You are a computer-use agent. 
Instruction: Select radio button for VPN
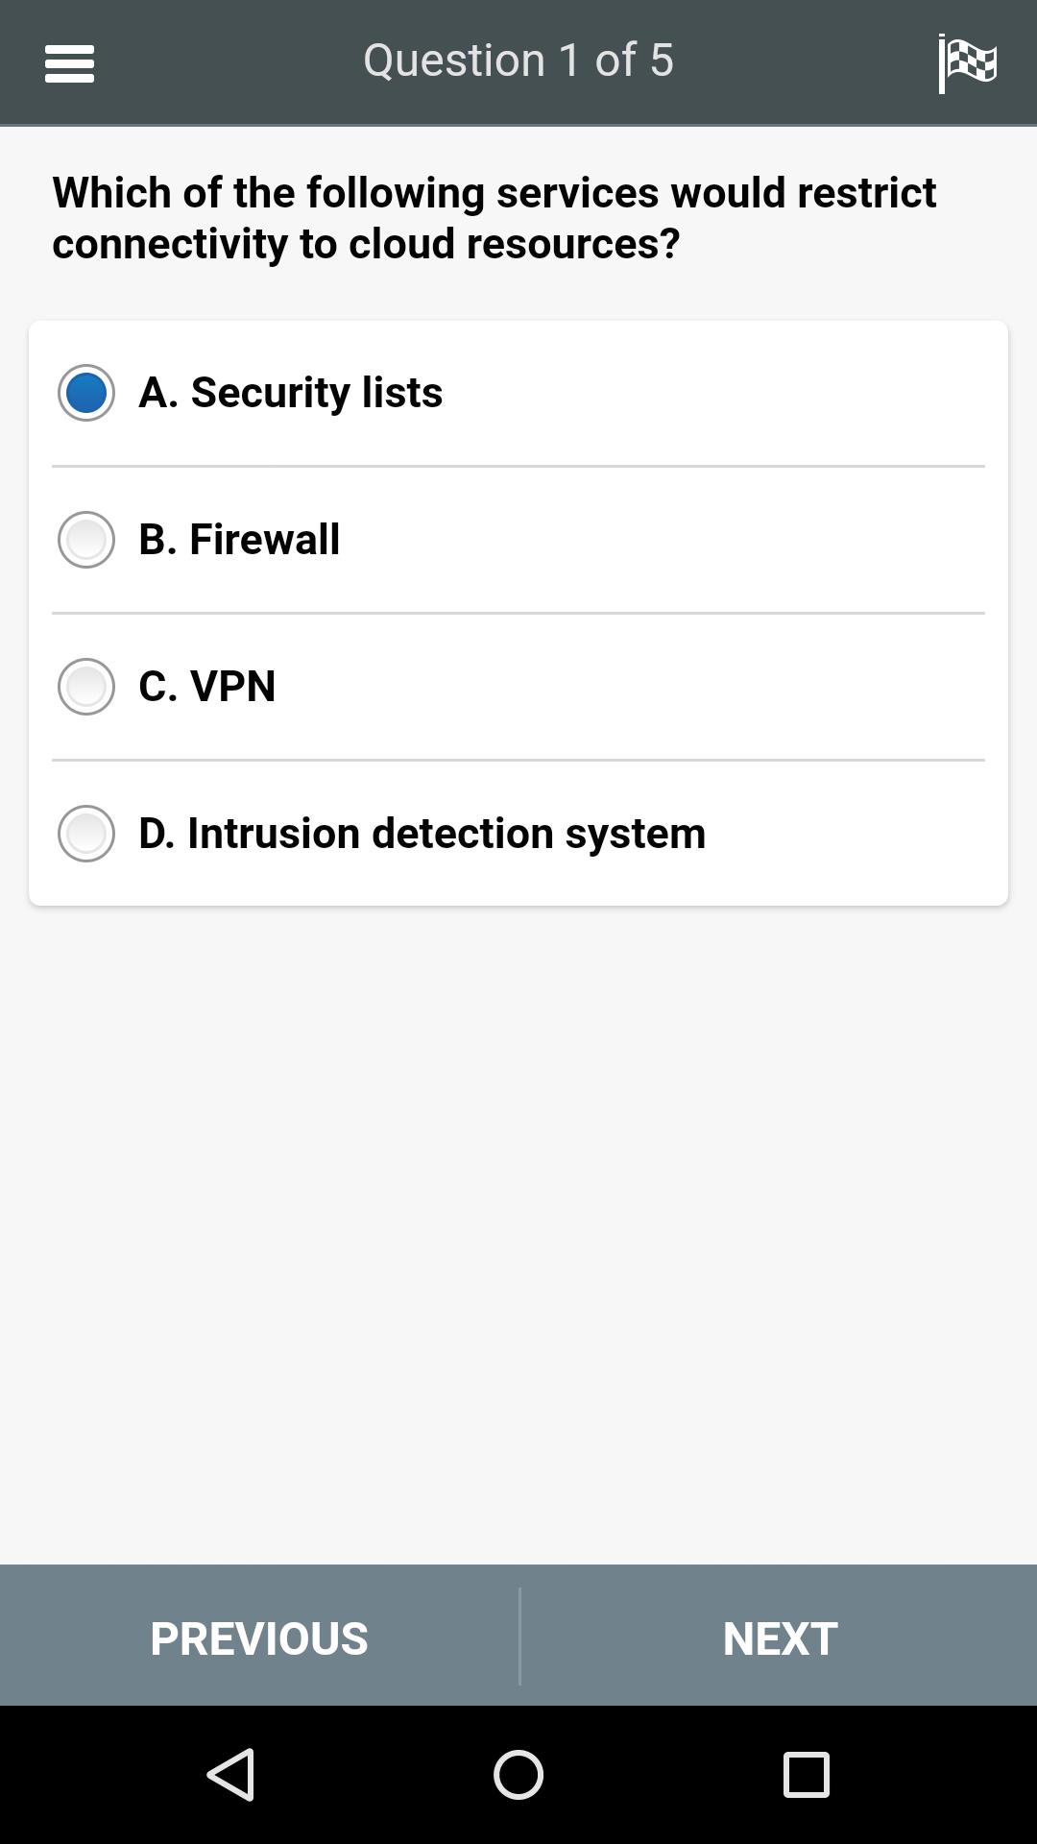86,687
